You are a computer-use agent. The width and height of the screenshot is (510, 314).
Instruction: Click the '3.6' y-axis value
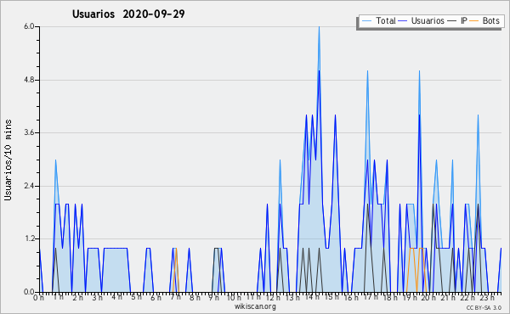[x=29, y=132]
